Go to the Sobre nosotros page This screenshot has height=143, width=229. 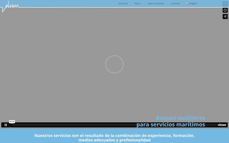coord(156,3)
